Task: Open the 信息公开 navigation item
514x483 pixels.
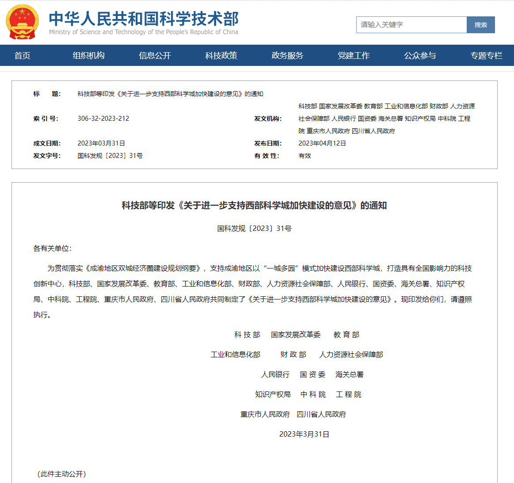Action: [155, 55]
